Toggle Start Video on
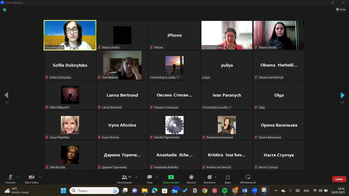 click(32, 179)
